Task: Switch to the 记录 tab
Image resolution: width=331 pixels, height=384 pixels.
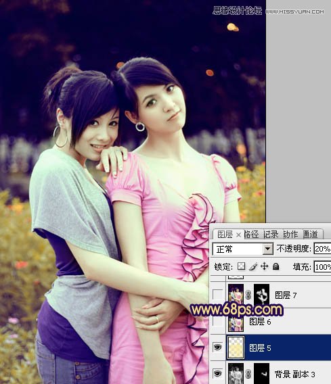Action: point(271,235)
